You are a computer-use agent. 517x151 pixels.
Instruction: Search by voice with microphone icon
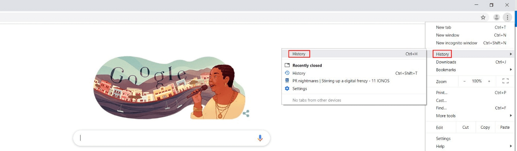pos(260,138)
